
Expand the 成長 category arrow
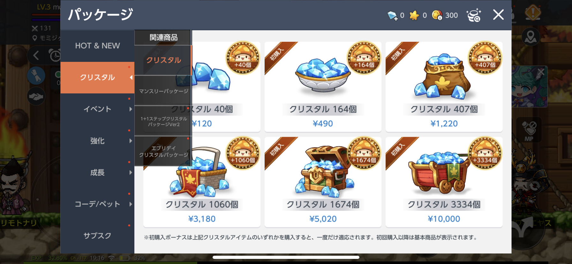131,172
